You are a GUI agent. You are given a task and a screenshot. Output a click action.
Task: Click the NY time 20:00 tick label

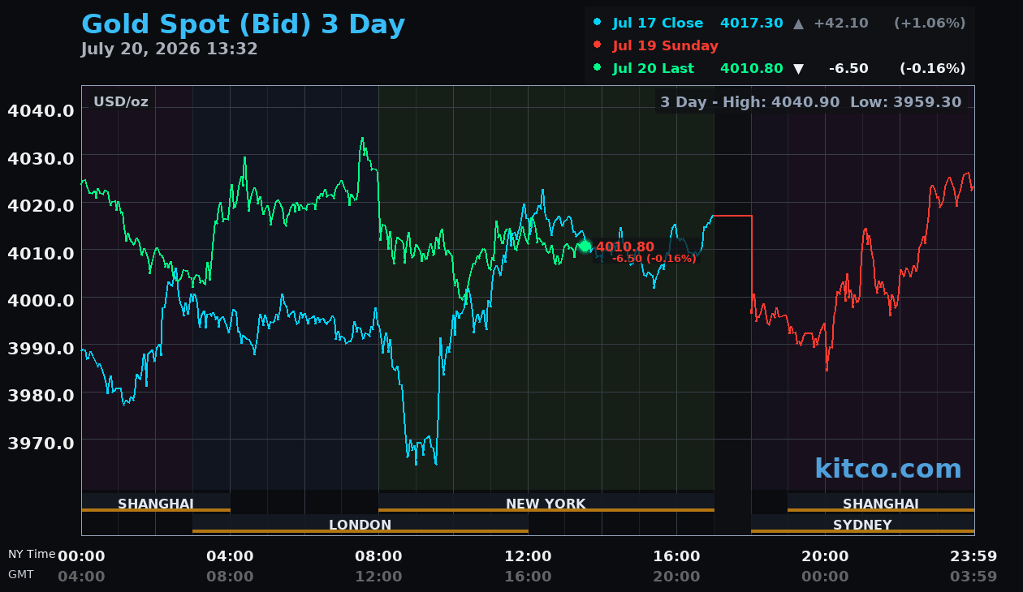point(825,556)
